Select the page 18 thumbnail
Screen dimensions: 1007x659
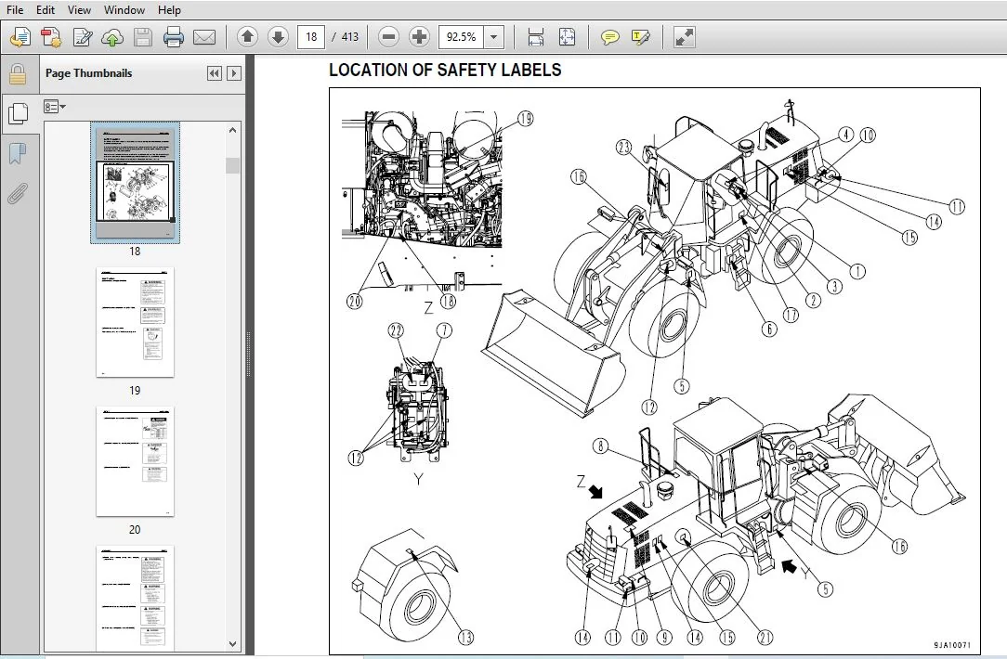coord(135,183)
